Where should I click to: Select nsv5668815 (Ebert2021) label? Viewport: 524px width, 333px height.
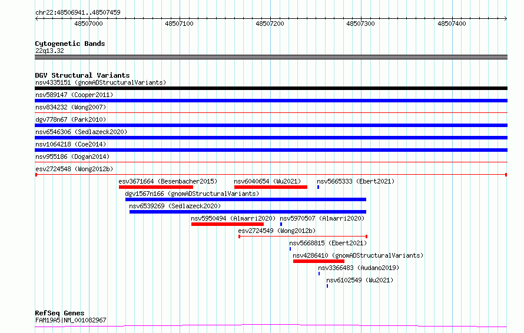pyautogui.click(x=328, y=243)
